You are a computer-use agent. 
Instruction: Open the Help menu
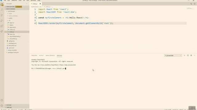(x=39, y=1)
